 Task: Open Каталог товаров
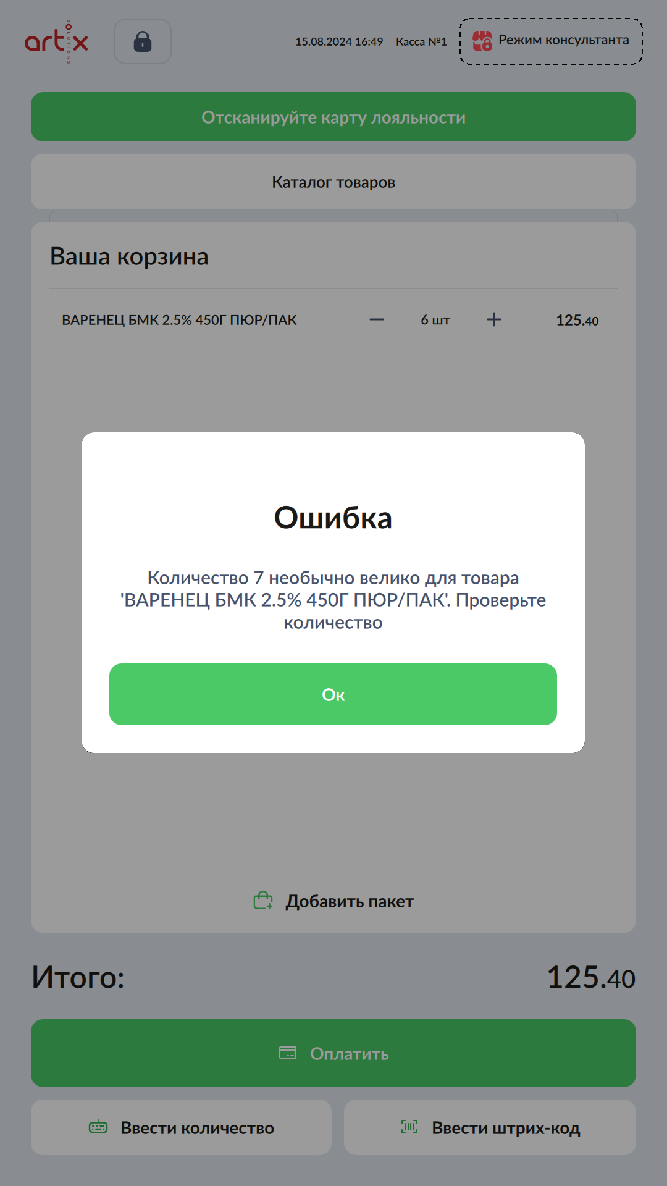(333, 182)
